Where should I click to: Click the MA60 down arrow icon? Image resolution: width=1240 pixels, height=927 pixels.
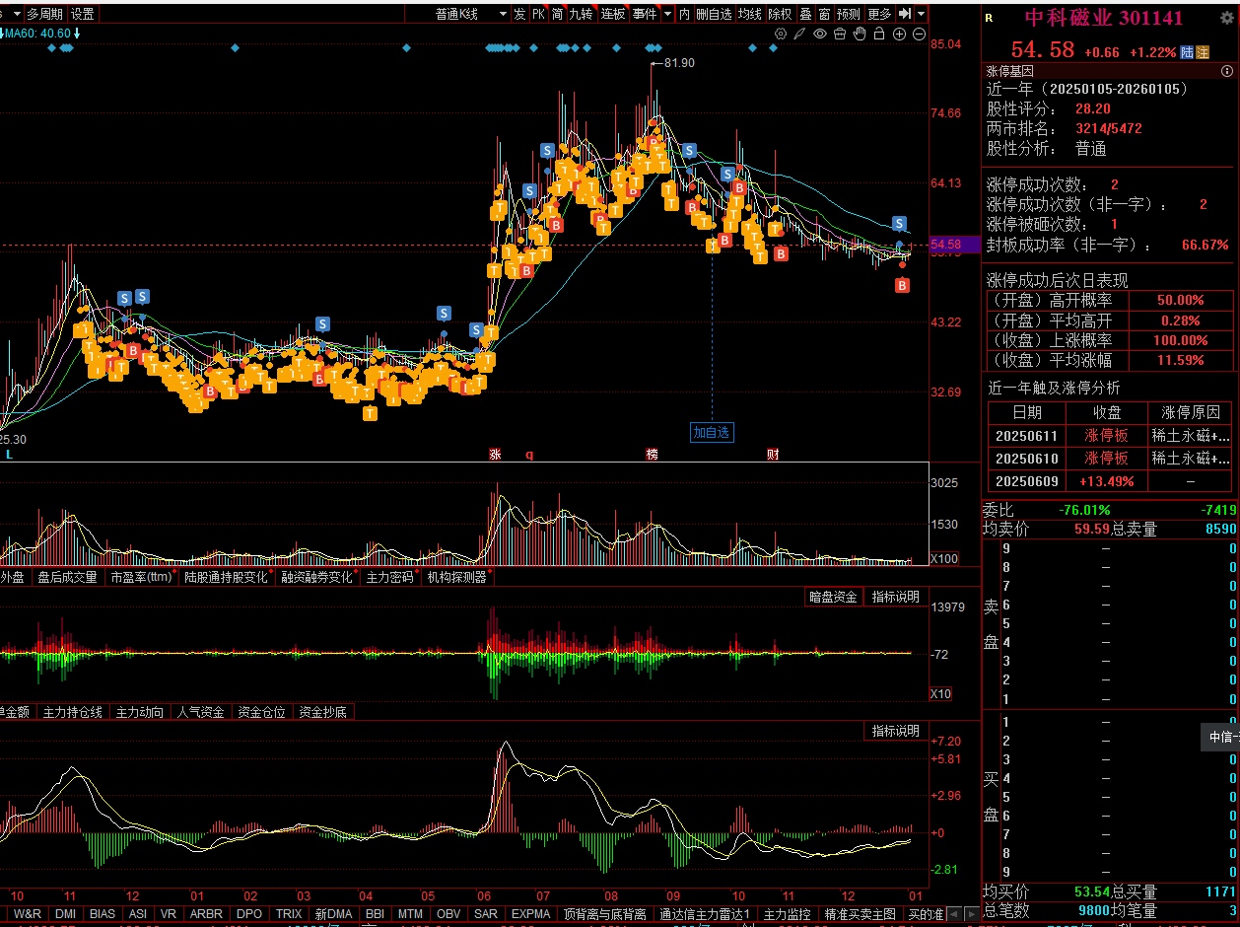pyautogui.click(x=77, y=34)
